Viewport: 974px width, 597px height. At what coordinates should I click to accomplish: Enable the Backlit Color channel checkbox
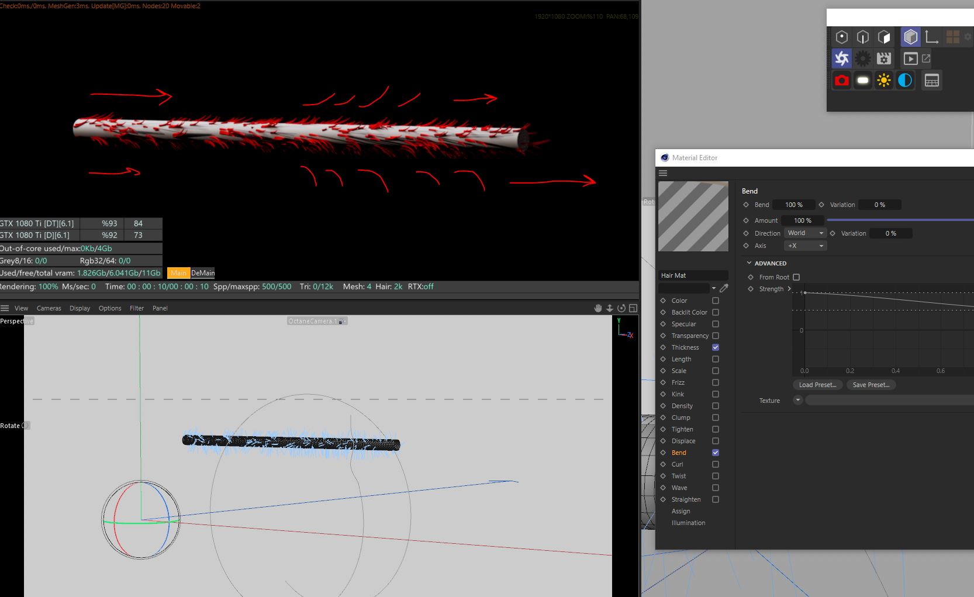716,312
